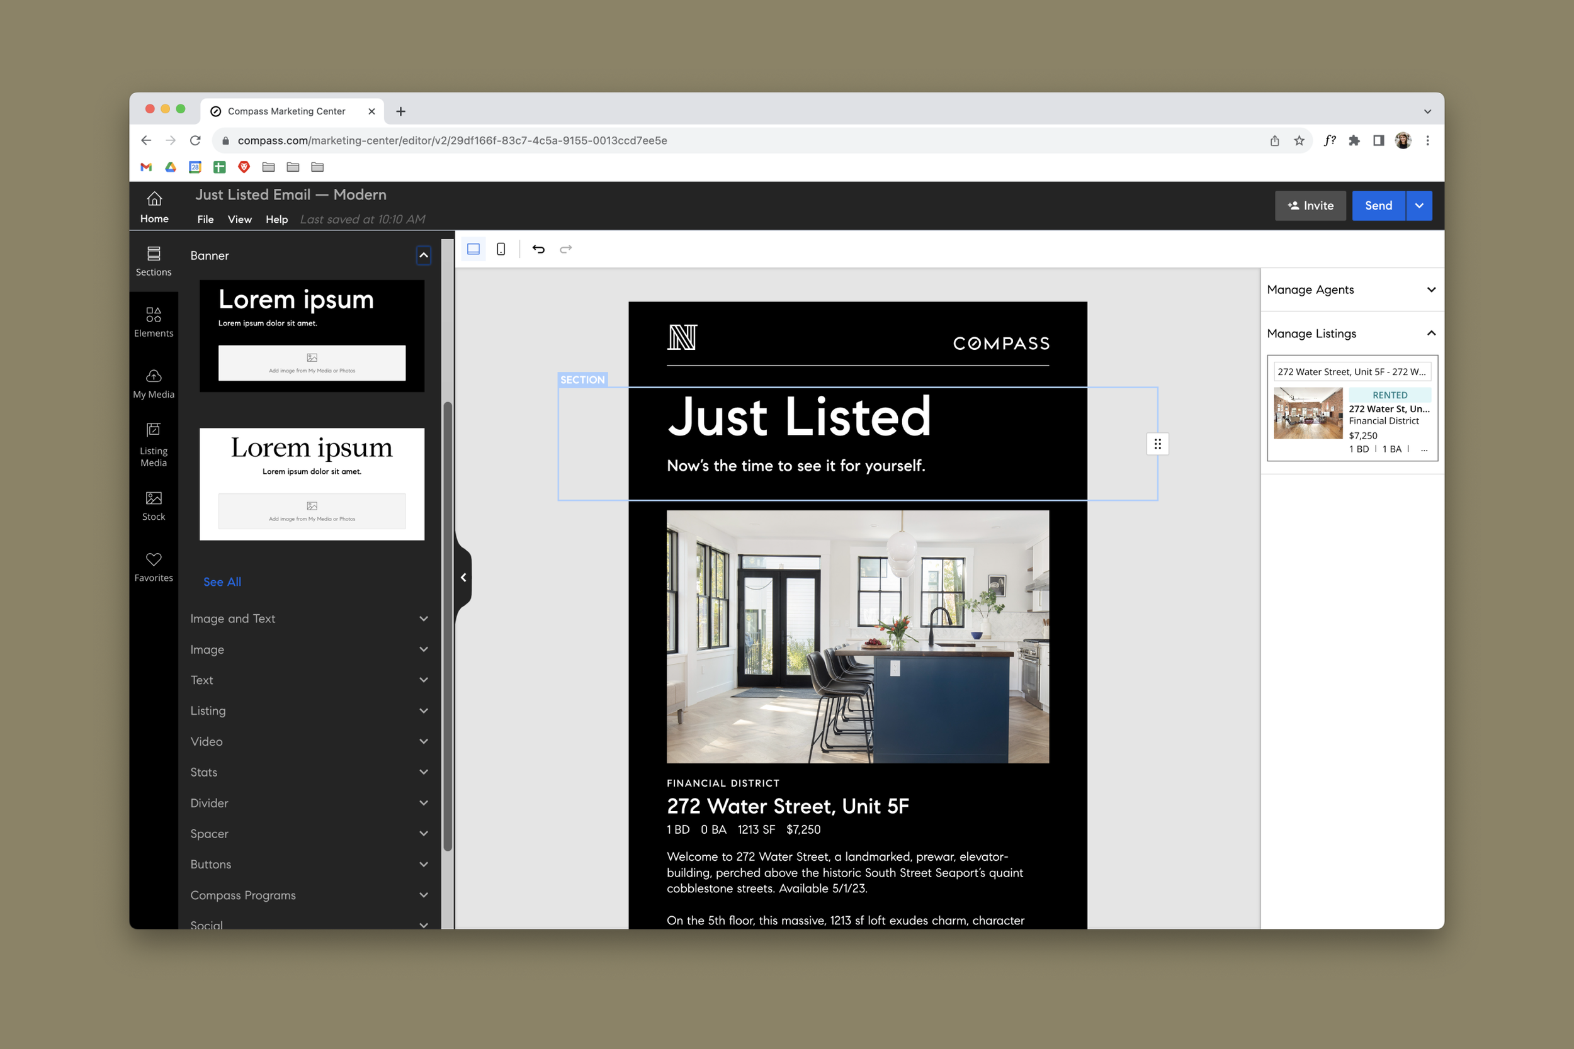1574x1049 pixels.
Task: Click the sections panel vertical scrollbar
Action: tap(447, 625)
